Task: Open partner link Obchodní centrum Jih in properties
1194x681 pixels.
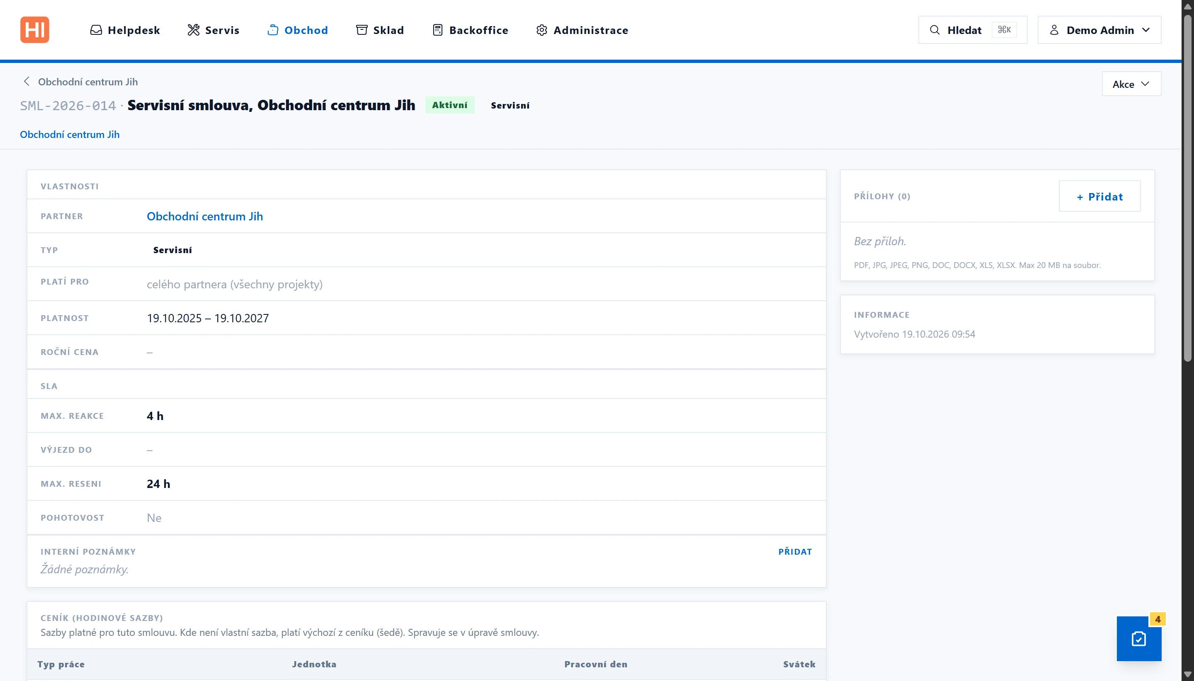Action: pyautogui.click(x=204, y=216)
